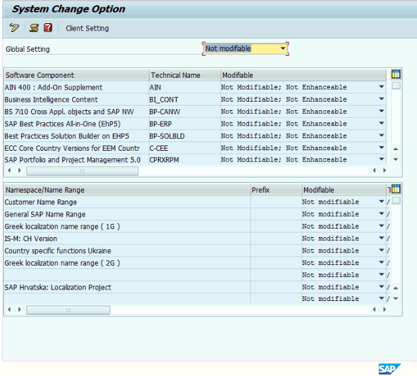Click far-right scroll arrow of software component table
This screenshot has width=417, height=376.
tap(384, 170)
